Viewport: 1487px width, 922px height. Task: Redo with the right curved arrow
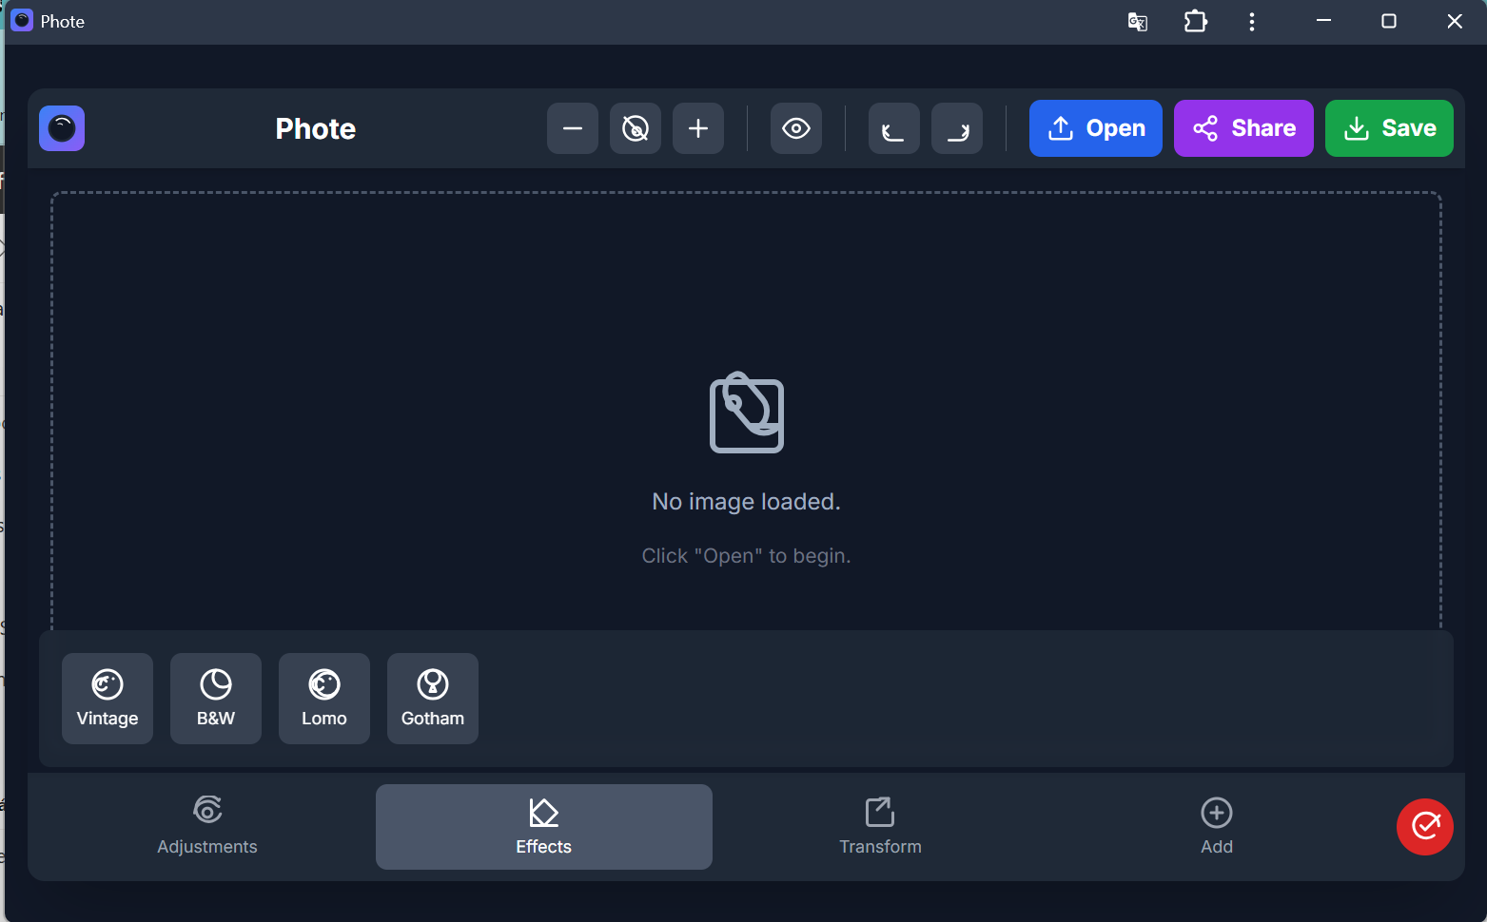tap(957, 128)
